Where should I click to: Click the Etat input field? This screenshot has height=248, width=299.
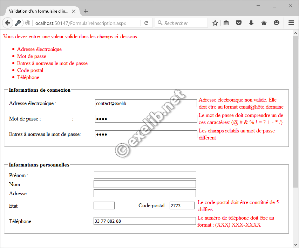[x=104, y=205]
